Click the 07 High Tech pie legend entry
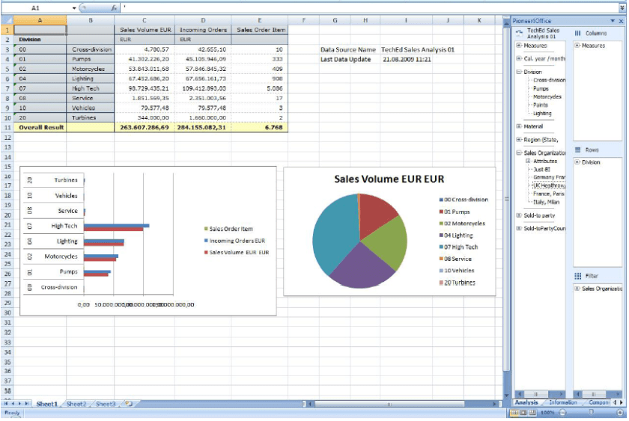Viewport: 629px width, 421px height. [x=458, y=248]
